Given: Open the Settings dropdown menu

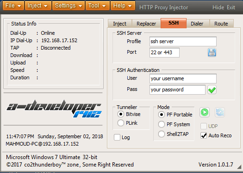Looking at the screenshot, I should pyautogui.click(x=69, y=6).
